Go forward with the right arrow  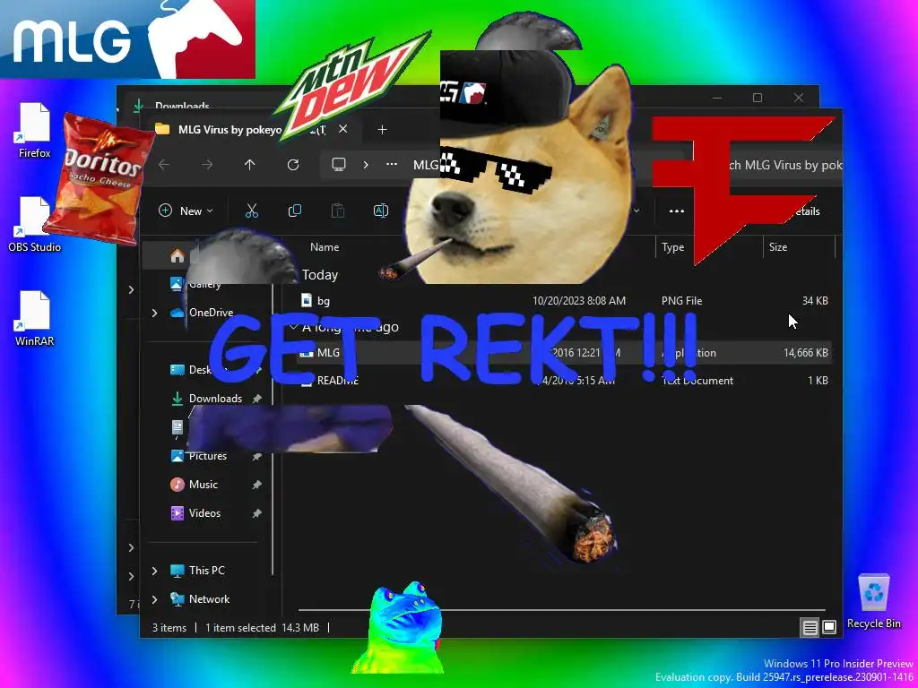click(207, 165)
